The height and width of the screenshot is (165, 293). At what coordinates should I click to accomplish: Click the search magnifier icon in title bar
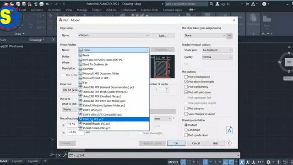(x=212, y=4)
